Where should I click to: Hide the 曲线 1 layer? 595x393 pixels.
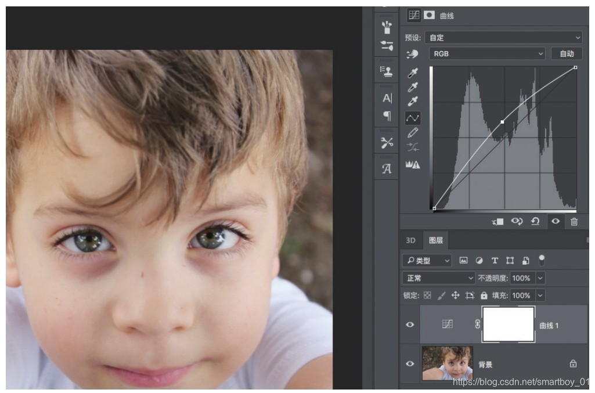[410, 325]
